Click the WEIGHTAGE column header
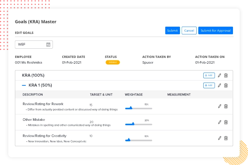This screenshot has height=165, width=248. pyautogui.click(x=134, y=95)
